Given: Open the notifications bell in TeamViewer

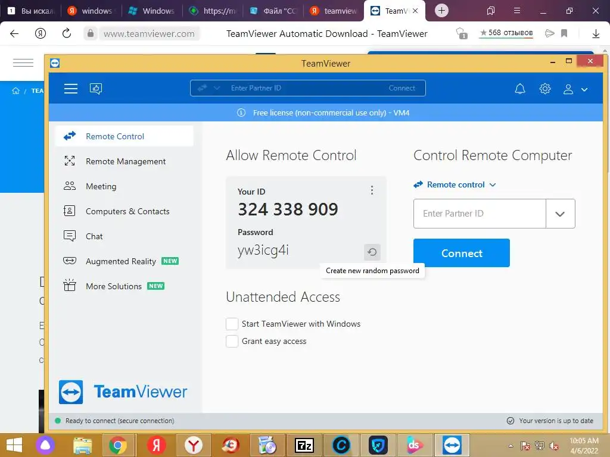Looking at the screenshot, I should pyautogui.click(x=519, y=89).
